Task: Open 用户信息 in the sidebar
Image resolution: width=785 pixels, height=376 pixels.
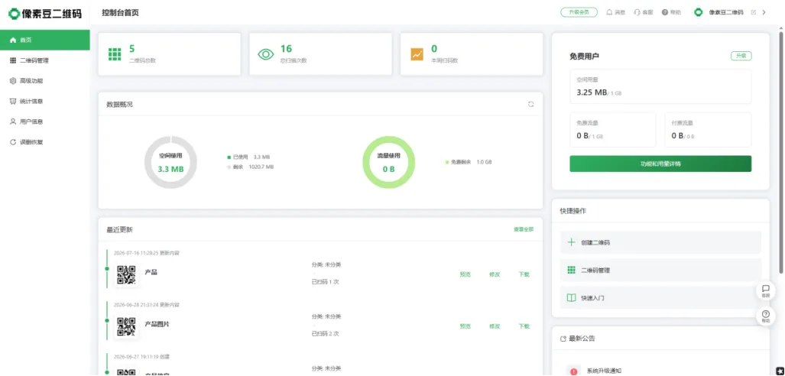Action: click(x=44, y=122)
